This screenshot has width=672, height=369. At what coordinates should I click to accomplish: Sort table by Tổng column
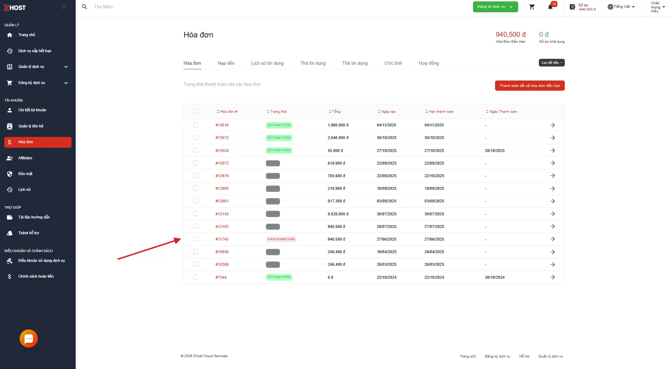(335, 112)
